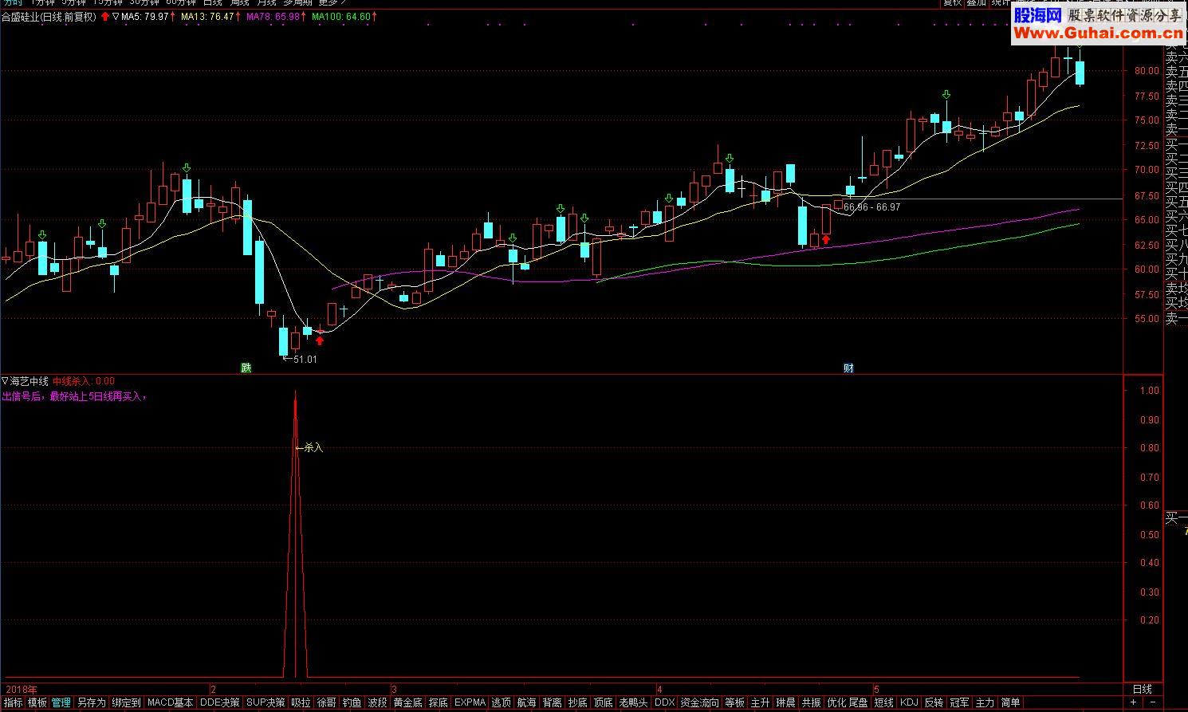The image size is (1188, 712).
Task: Switch to SUP决策 indicator
Action: [266, 702]
